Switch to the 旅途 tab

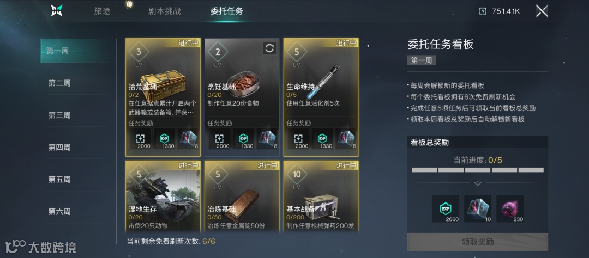pyautogui.click(x=102, y=11)
